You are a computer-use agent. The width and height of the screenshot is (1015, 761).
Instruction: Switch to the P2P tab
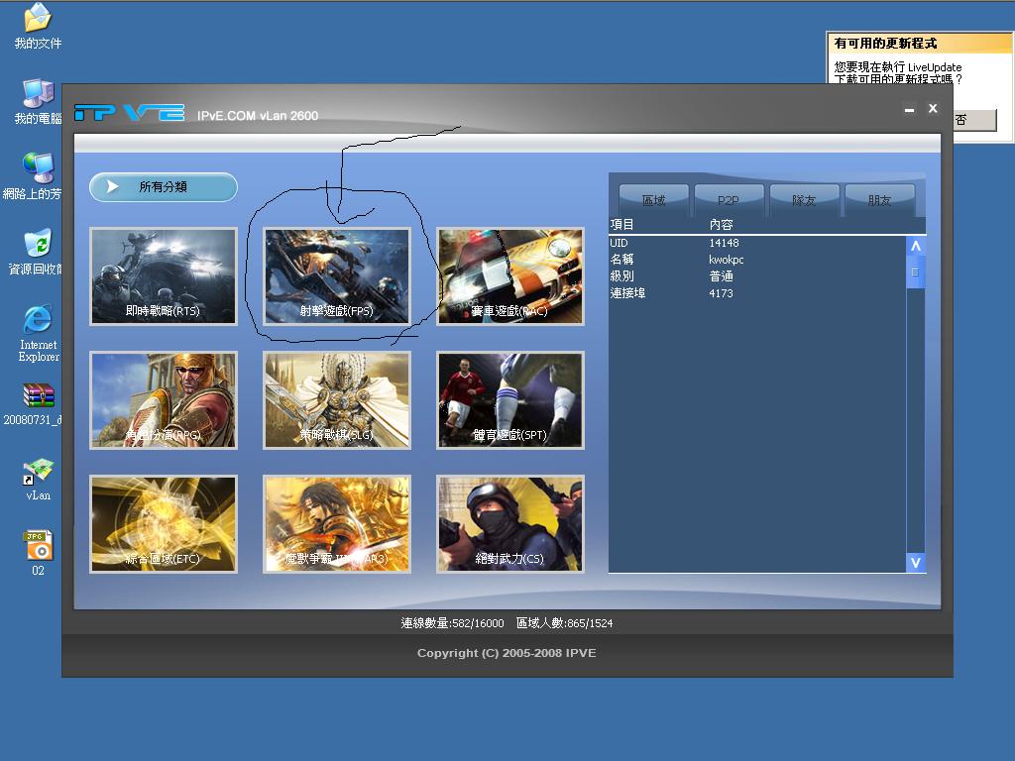click(x=729, y=200)
